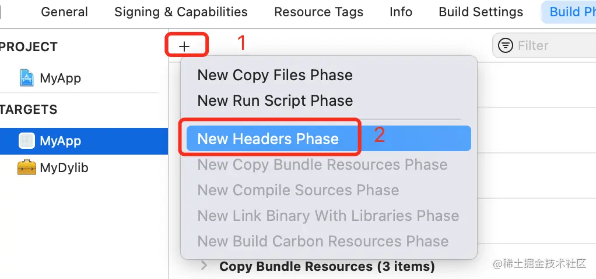Pick New Build Carbon Resources Phase
This screenshot has height=279, width=596.
(322, 241)
